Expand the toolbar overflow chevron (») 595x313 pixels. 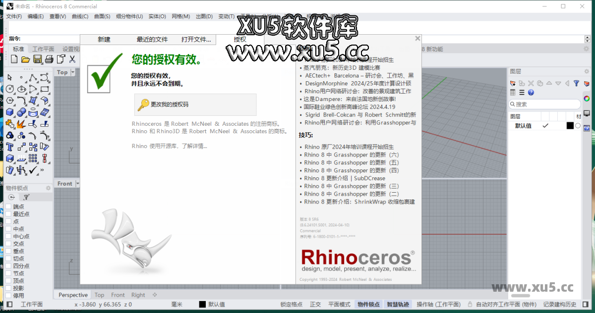42,169
